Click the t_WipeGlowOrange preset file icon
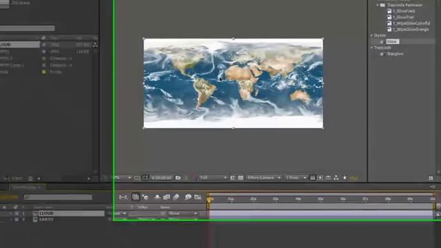 click(389, 29)
